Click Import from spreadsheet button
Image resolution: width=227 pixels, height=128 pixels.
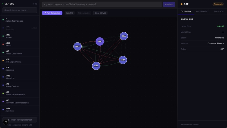(20, 120)
